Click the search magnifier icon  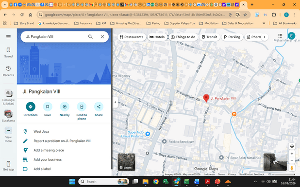pos(90,37)
